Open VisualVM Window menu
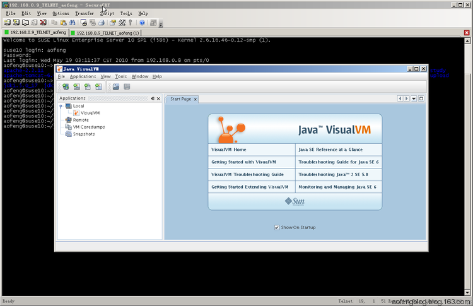Screen dimensions: 473x306 click(140, 76)
